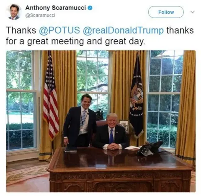Open the profile avatar picture
201x196 pixels.
point(14,12)
